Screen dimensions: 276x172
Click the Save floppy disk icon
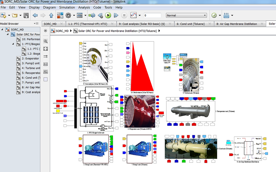[26, 15]
